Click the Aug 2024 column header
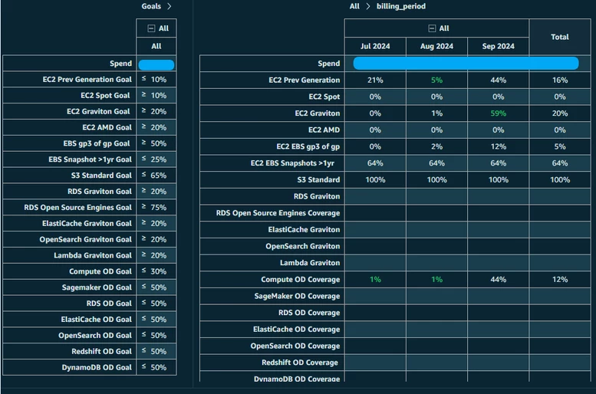Screen dimensions: 596x394 click(x=436, y=46)
